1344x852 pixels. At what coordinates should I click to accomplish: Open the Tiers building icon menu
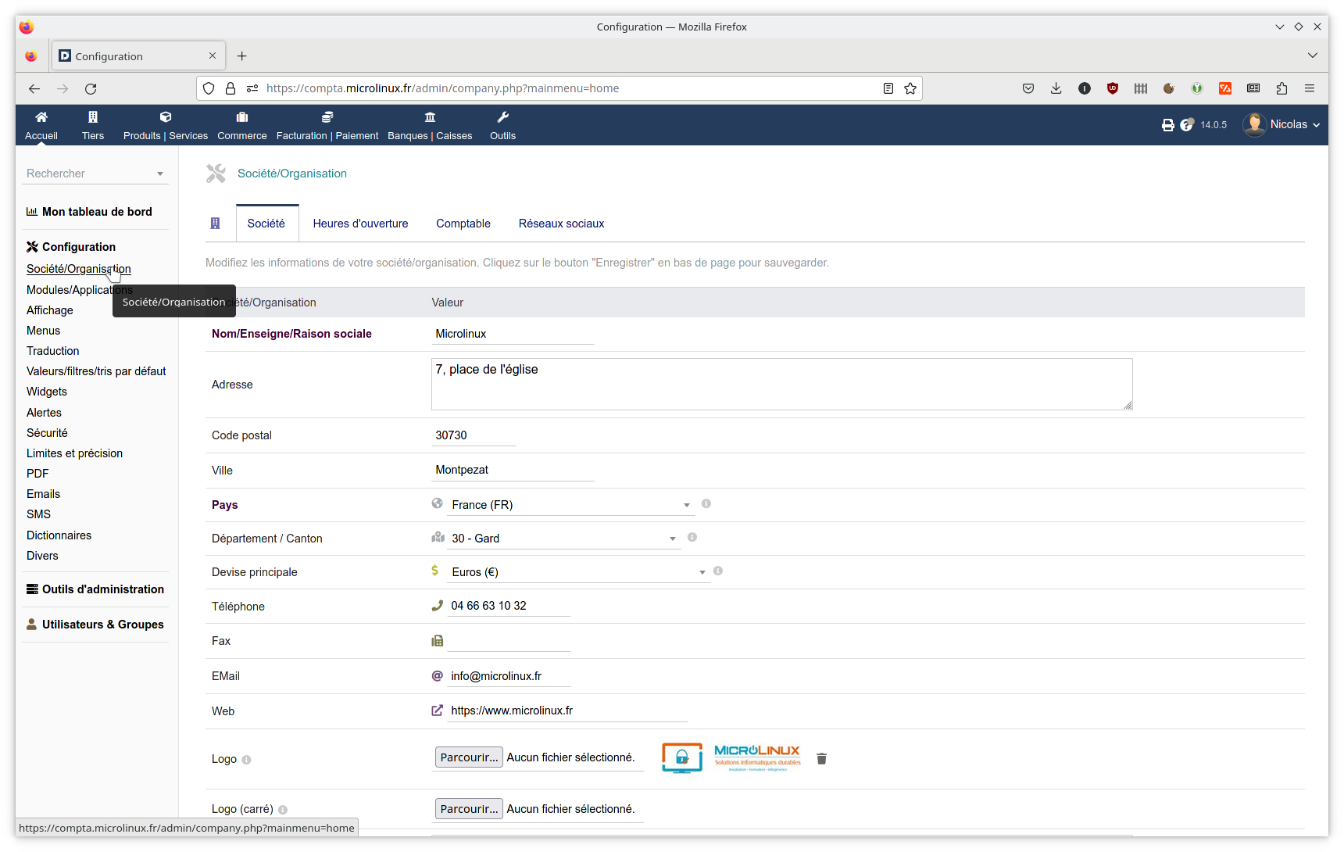[x=93, y=117]
